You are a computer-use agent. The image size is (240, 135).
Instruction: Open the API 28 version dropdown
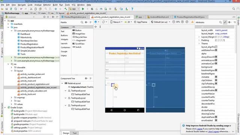pyautogui.click(x=128, y=22)
